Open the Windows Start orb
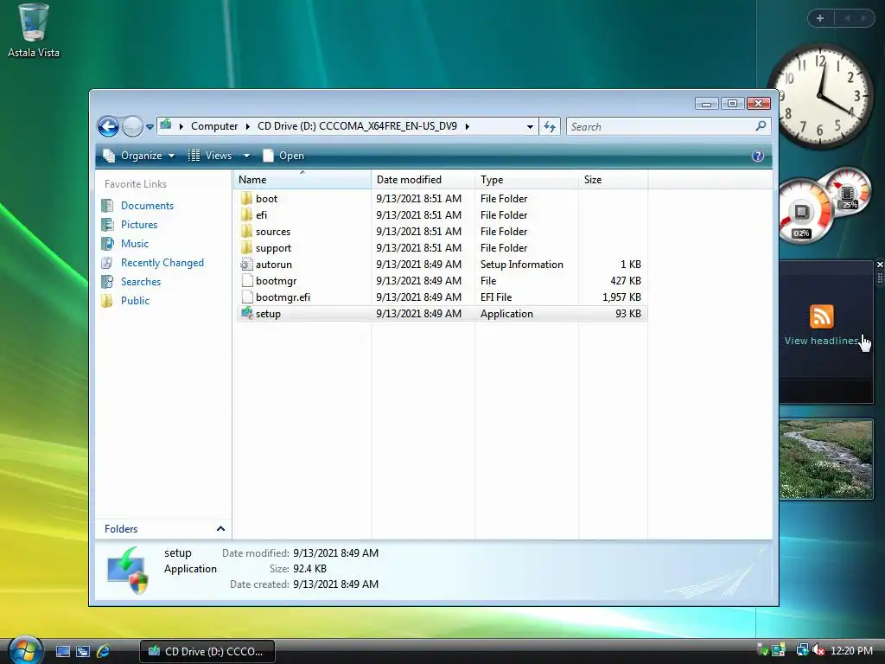This screenshot has height=664, width=885. (x=25, y=650)
